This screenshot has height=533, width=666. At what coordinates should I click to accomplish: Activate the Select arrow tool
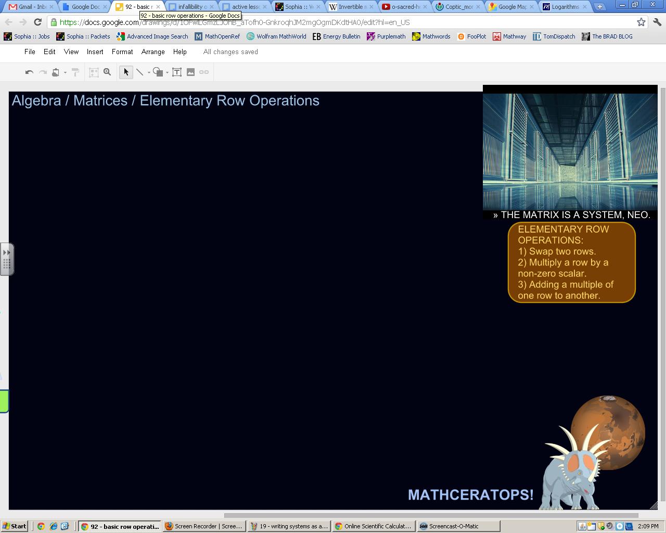[x=126, y=72]
